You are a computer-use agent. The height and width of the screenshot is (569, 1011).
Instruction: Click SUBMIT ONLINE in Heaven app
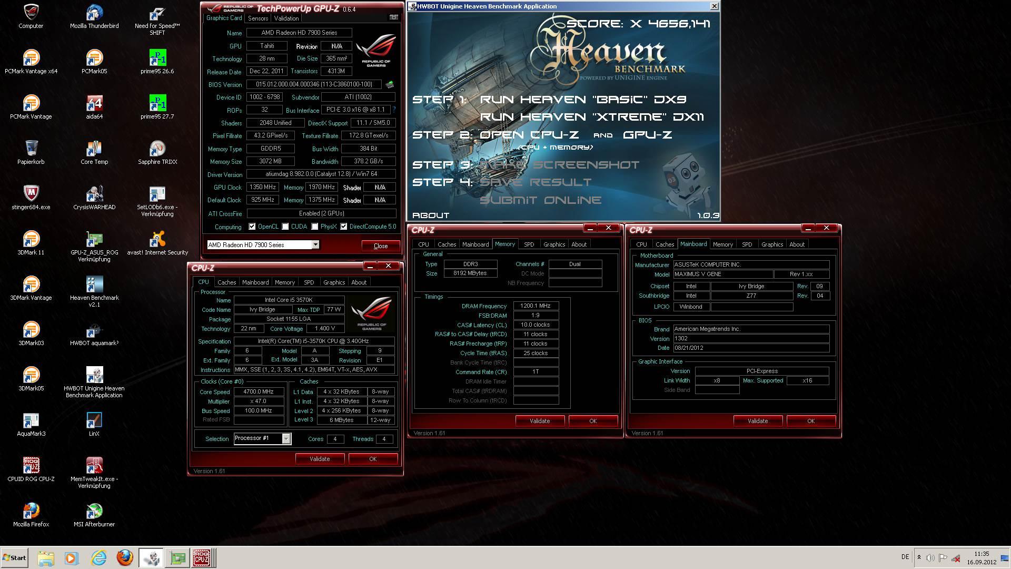tap(540, 200)
